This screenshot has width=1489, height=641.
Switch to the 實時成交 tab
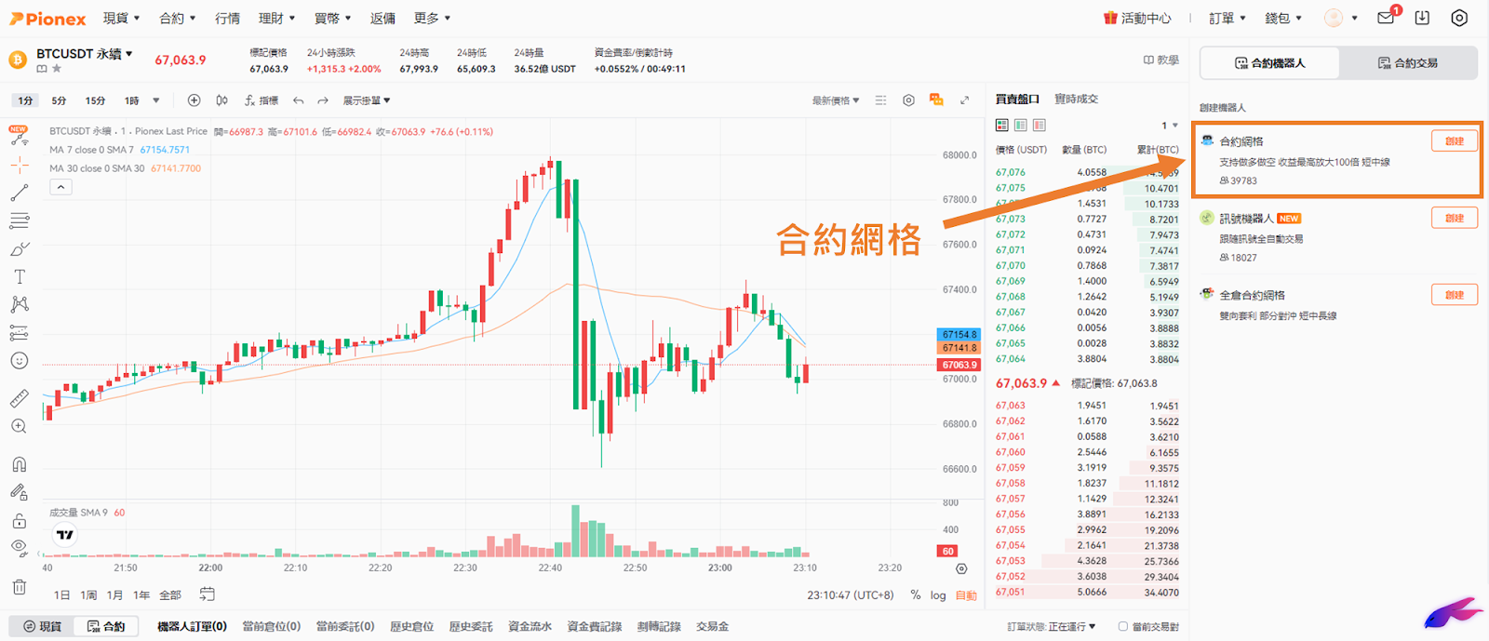pyautogui.click(x=1077, y=99)
